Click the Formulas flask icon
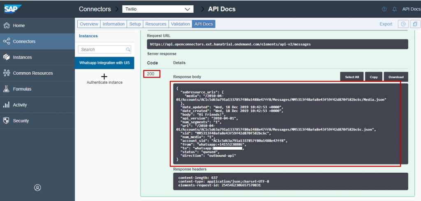The height and width of the screenshot is (201, 421). [x=7, y=89]
